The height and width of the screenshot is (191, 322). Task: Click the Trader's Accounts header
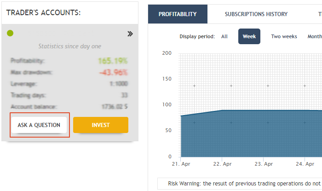coord(44,13)
